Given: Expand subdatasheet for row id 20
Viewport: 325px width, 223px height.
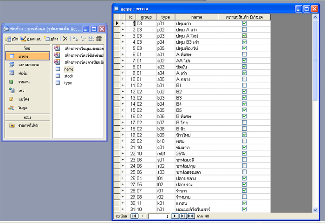Looking at the screenshot, I should [123, 141].
